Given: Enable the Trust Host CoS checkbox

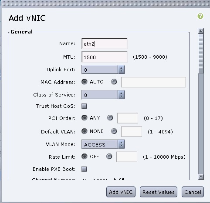Looking at the screenshot, I should [x=84, y=106].
